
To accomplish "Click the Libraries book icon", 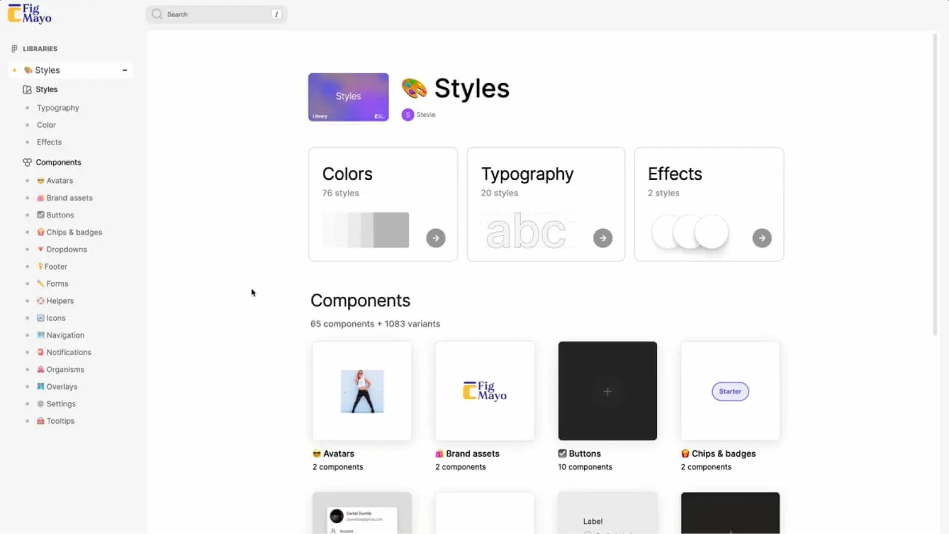I will tap(14, 49).
